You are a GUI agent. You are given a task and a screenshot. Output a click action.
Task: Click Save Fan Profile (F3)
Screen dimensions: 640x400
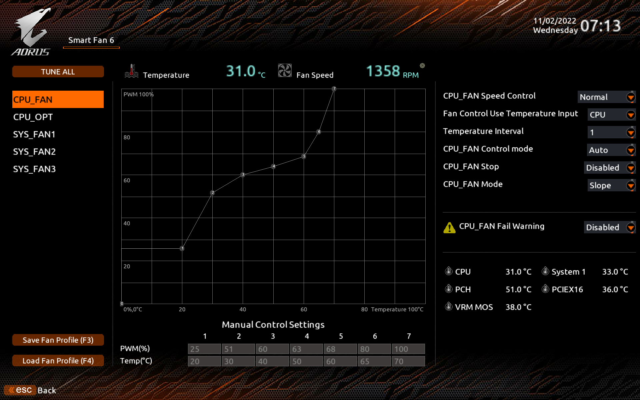[58, 340]
